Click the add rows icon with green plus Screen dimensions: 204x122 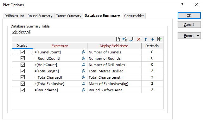160,39
